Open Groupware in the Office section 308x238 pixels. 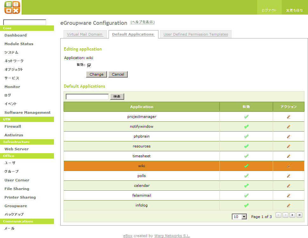16,206
